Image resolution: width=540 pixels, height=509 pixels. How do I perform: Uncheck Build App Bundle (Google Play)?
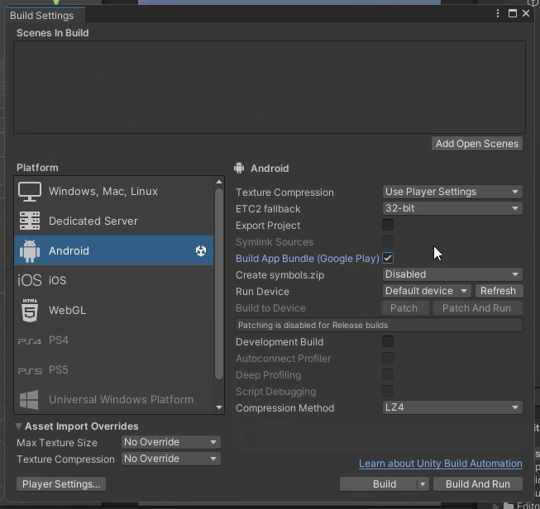388,258
